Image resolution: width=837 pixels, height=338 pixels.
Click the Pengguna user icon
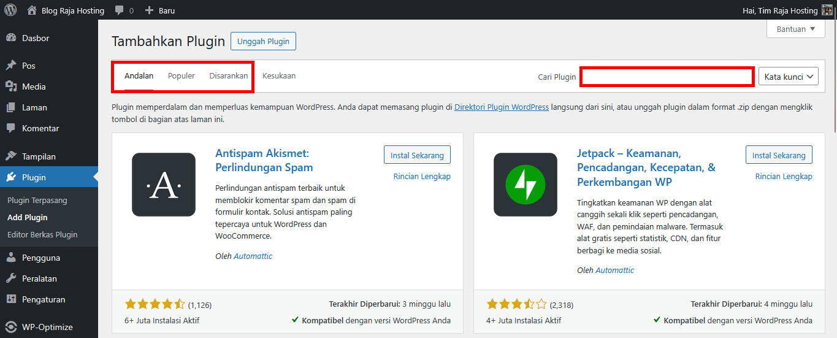11,258
